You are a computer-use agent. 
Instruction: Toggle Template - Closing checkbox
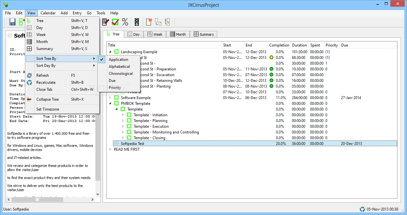tap(129, 138)
